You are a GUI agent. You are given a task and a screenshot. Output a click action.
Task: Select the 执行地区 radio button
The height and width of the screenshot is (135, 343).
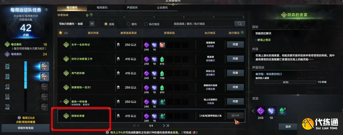pyautogui.click(x=146, y=24)
